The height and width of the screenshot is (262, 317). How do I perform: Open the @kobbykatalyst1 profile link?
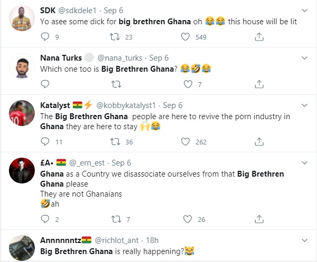(x=128, y=105)
